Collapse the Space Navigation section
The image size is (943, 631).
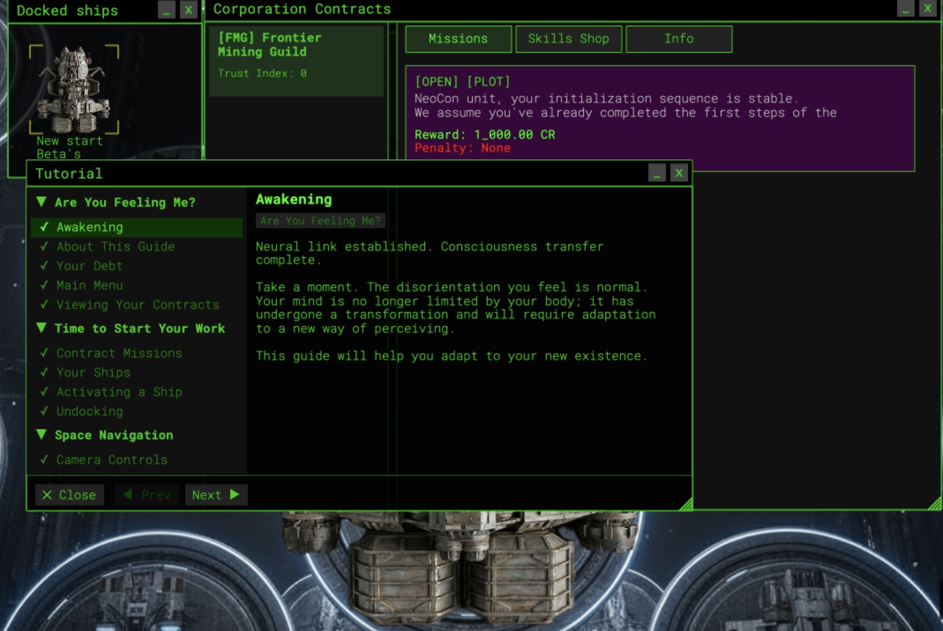[42, 435]
